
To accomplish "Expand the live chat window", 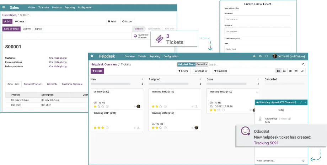I will pos(301,102).
